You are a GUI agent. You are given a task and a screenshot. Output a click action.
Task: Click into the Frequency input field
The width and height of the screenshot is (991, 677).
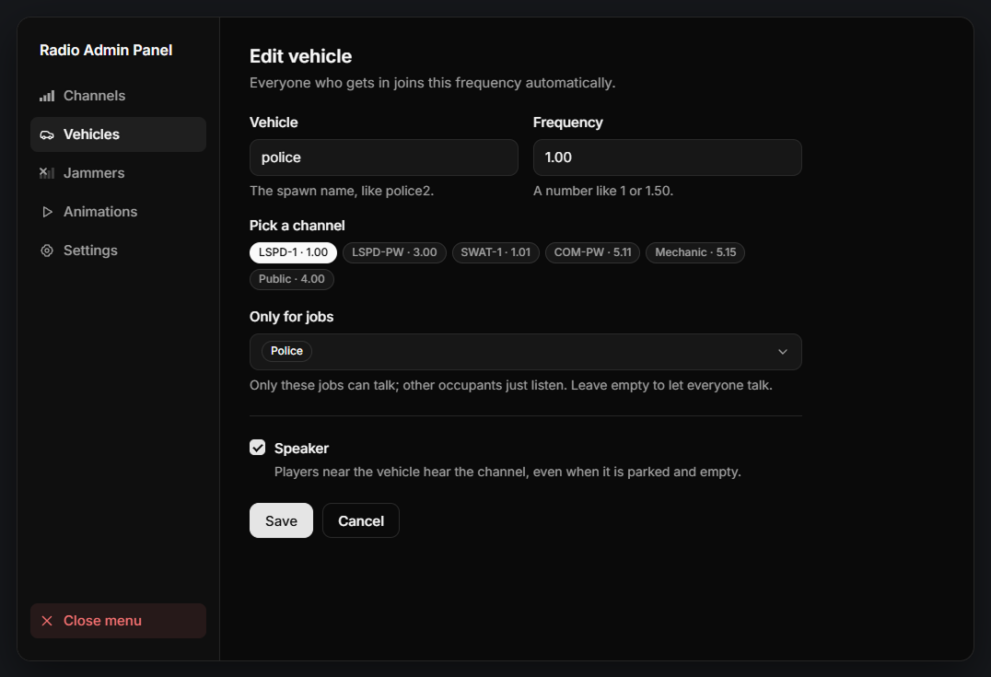tap(668, 158)
